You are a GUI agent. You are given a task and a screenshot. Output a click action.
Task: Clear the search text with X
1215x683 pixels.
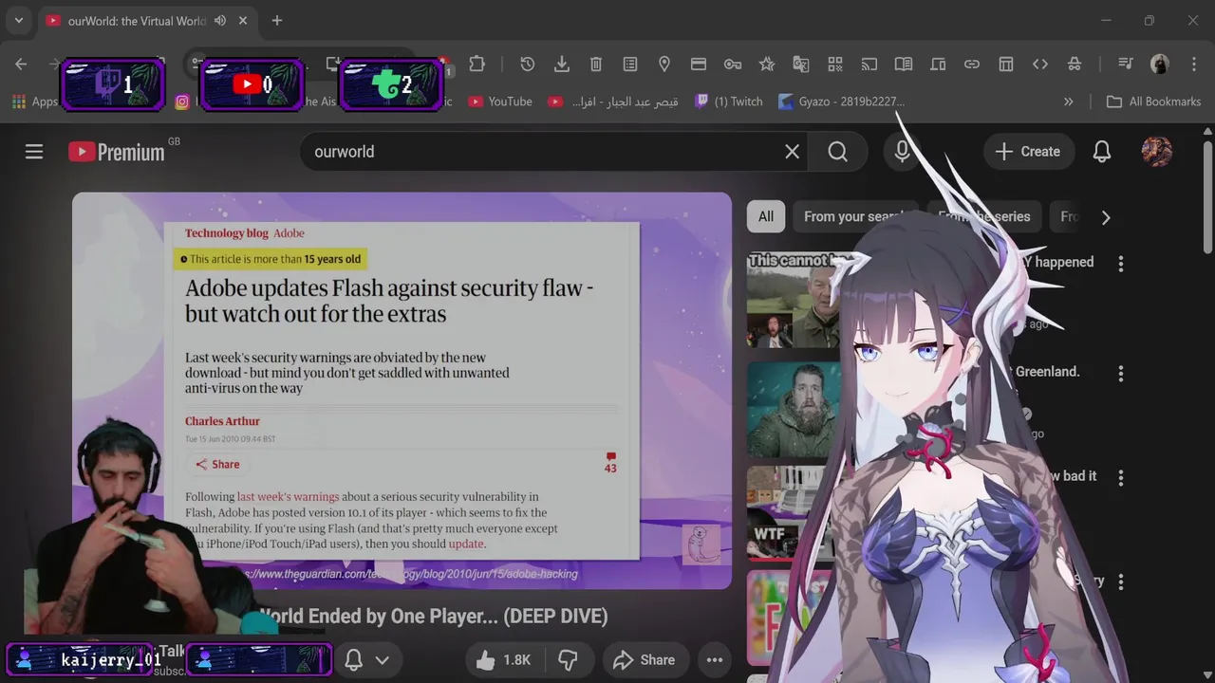(x=792, y=152)
